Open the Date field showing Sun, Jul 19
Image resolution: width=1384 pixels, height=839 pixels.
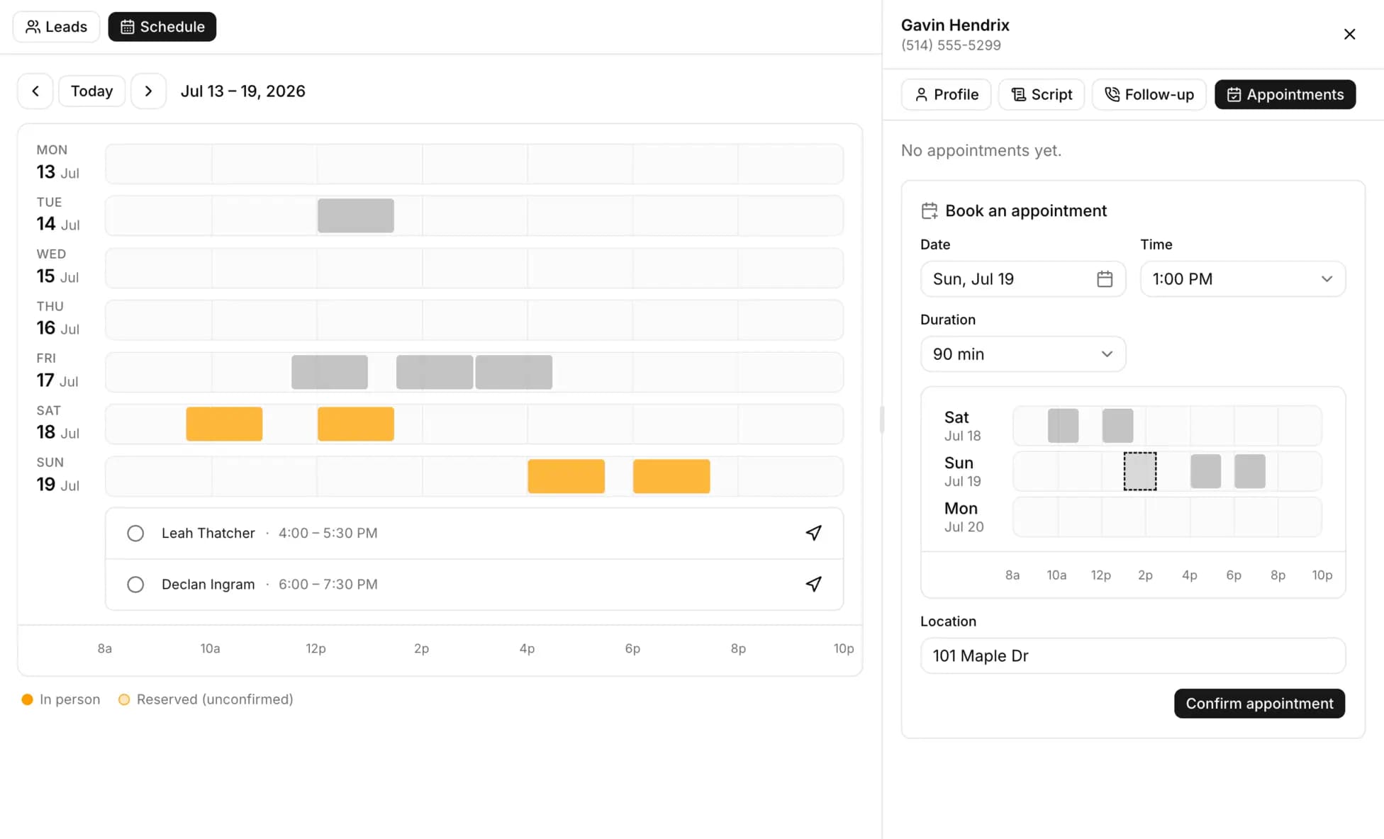click(1022, 279)
